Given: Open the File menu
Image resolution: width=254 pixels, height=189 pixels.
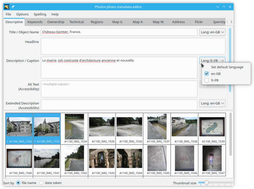Looking at the screenshot, I should [8, 14].
